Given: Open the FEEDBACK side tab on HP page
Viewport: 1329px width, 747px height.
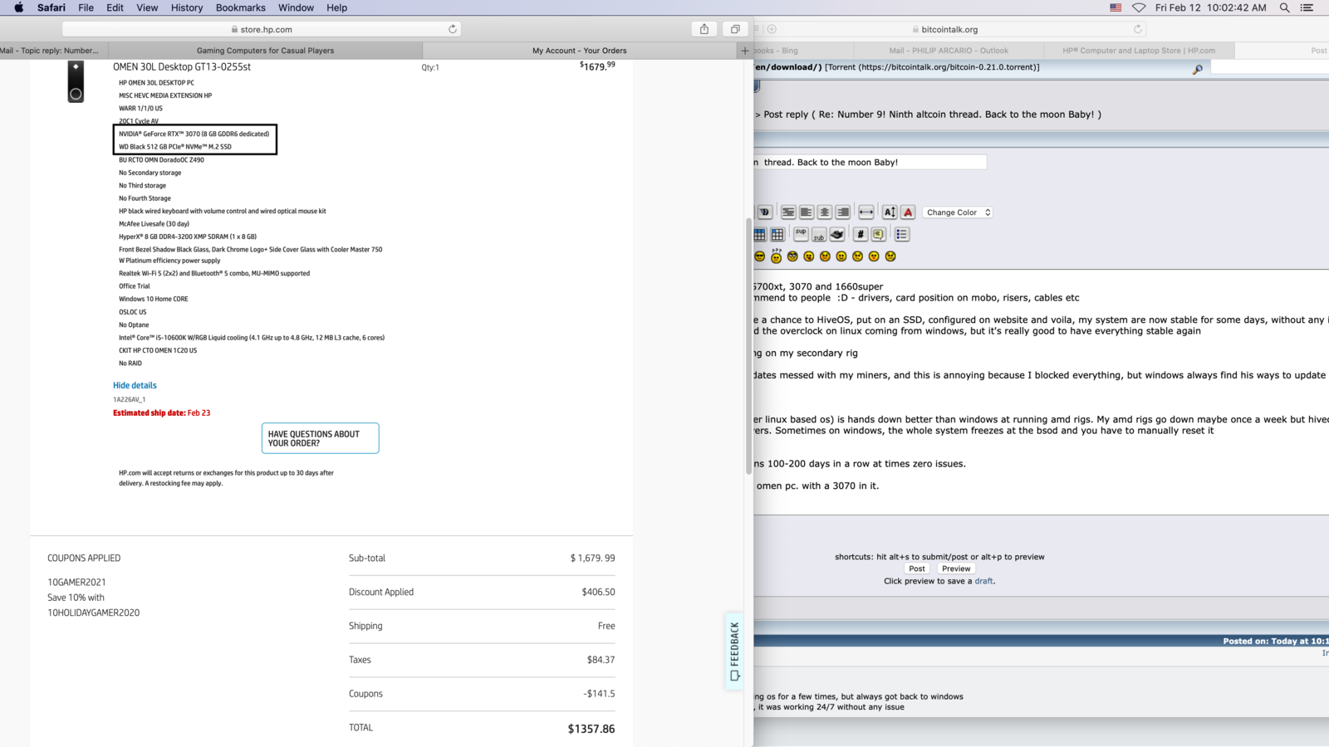Looking at the screenshot, I should pyautogui.click(x=734, y=652).
